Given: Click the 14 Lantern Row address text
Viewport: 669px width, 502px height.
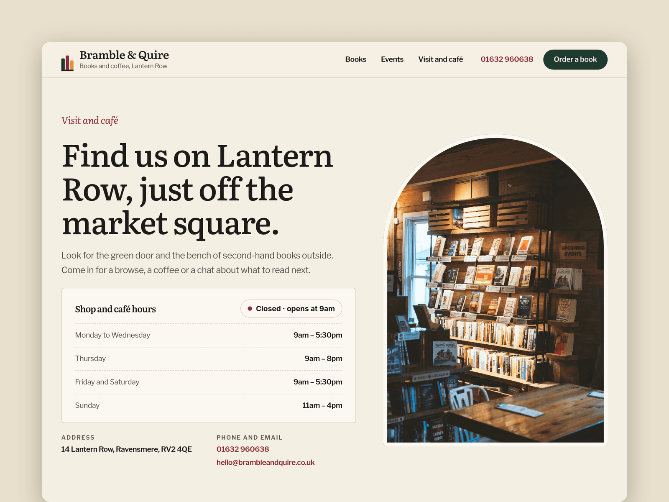Looking at the screenshot, I should point(127,449).
